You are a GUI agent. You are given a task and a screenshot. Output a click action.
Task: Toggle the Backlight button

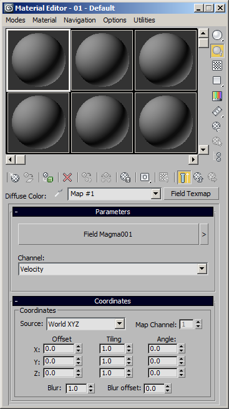pos(217,51)
